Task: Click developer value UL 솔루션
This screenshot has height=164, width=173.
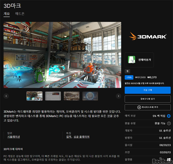Action: 165,131
